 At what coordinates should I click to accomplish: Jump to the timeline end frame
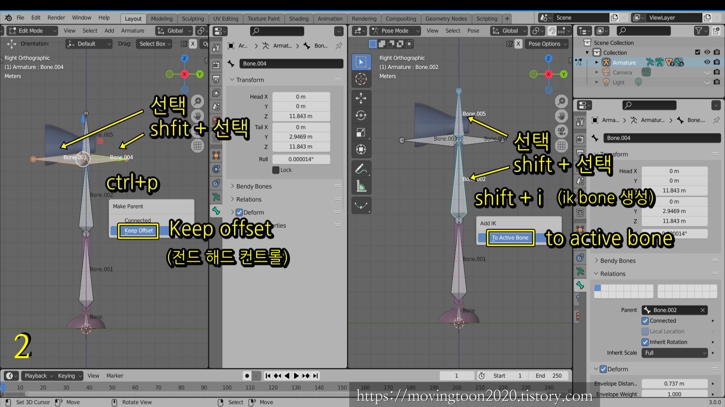[x=315, y=376]
